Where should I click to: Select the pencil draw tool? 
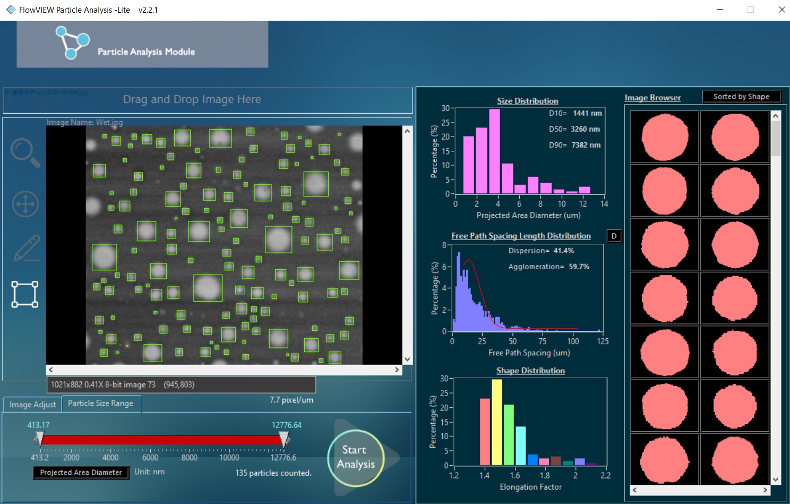tap(27, 248)
